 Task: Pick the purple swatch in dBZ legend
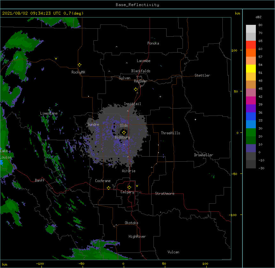tap(251, 108)
